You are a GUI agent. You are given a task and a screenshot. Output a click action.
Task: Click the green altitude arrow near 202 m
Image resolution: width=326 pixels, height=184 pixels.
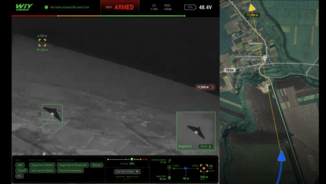point(38,50)
